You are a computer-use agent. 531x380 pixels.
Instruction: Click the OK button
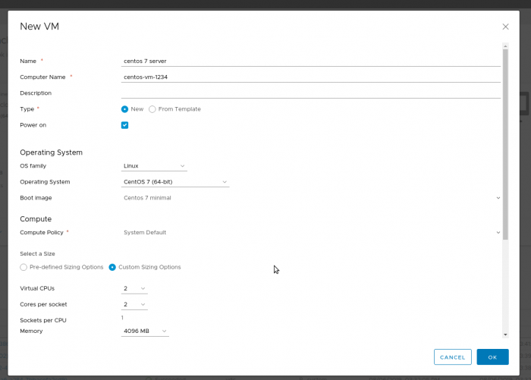pyautogui.click(x=492, y=357)
